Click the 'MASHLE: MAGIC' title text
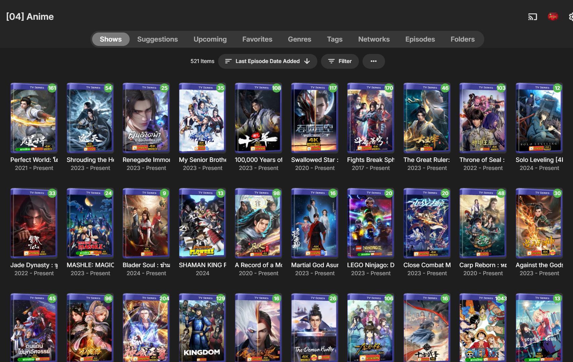The height and width of the screenshot is (362, 573). [x=90, y=265]
